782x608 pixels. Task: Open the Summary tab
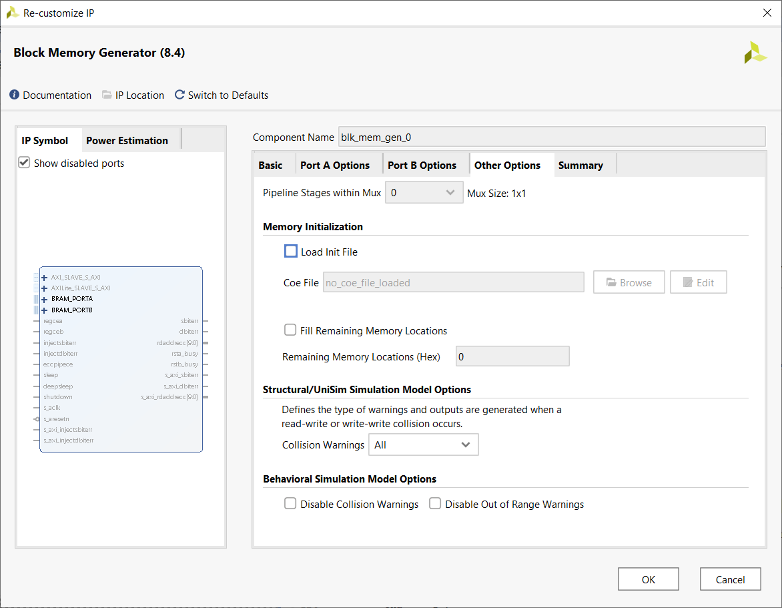(580, 165)
